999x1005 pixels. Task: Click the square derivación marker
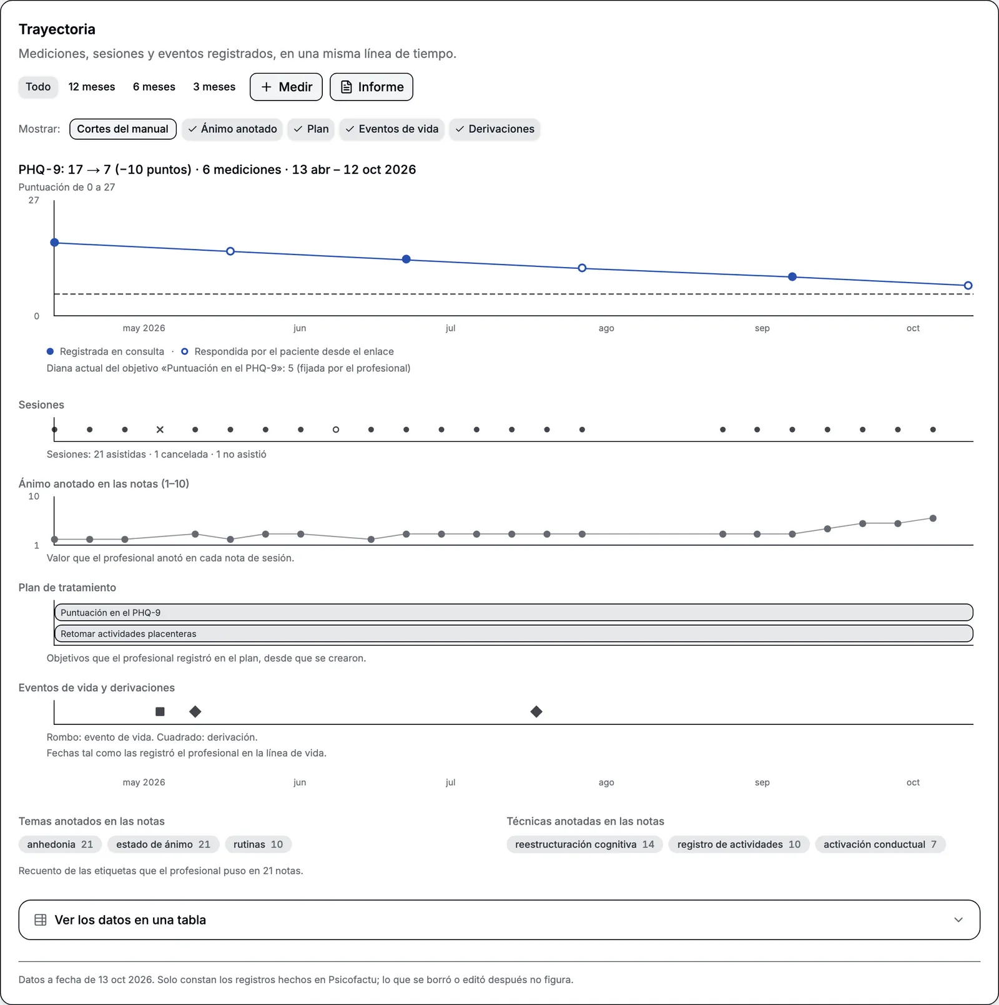pos(160,711)
